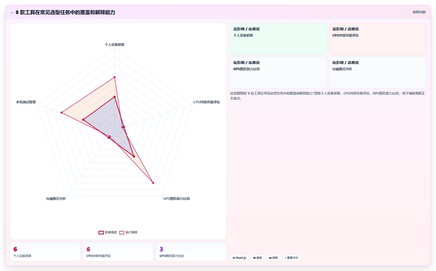Click 存储路径分析 text in quadrant card
This screenshot has width=436, height=271.
point(342,69)
